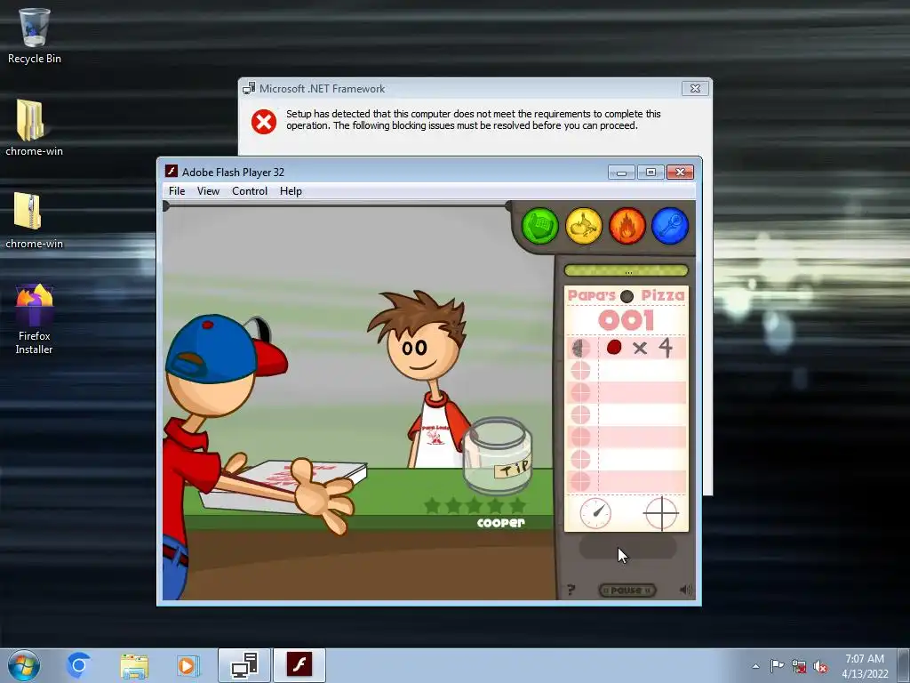Screen dimensions: 910x683
Task: Open the taskbar clock showing 7:07 AM
Action: [865, 666]
